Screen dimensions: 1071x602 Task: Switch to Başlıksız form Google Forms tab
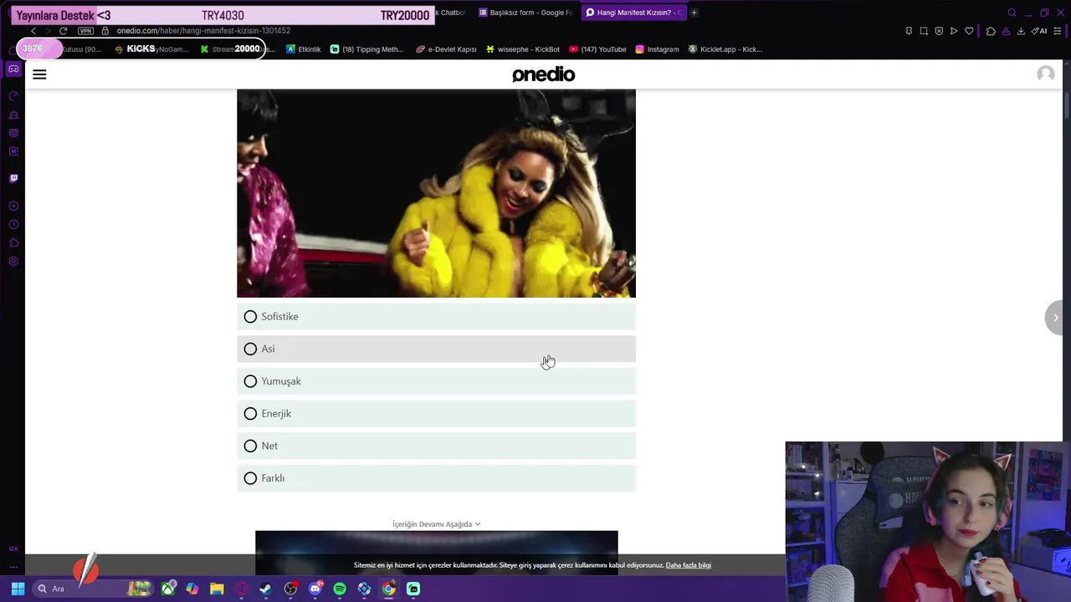click(525, 13)
